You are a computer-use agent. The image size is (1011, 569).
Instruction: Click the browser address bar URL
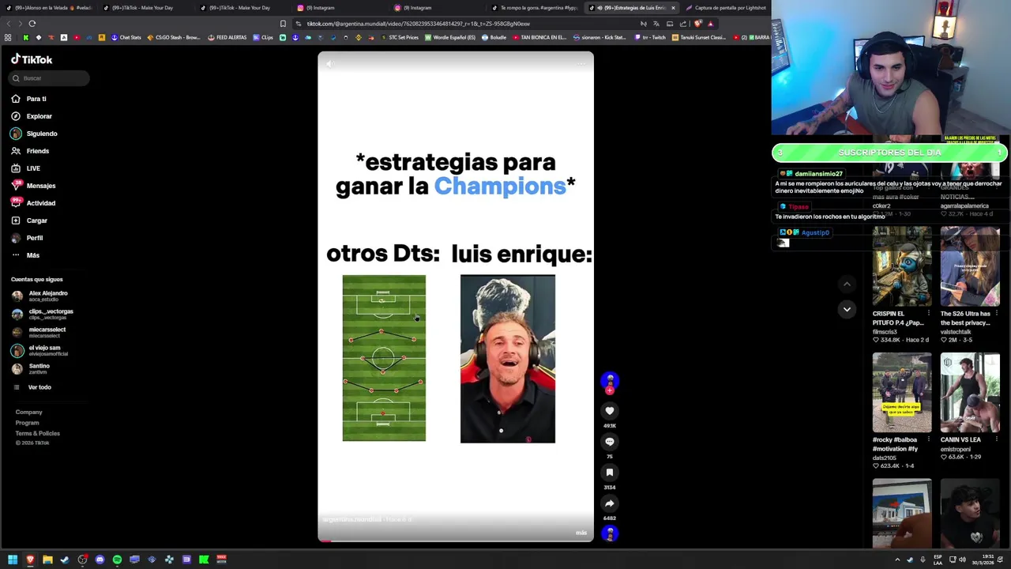(x=419, y=24)
